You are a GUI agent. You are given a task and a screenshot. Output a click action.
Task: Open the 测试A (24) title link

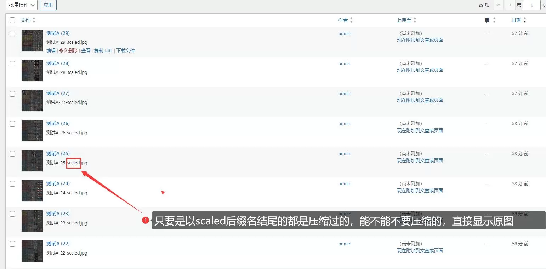tap(58, 183)
